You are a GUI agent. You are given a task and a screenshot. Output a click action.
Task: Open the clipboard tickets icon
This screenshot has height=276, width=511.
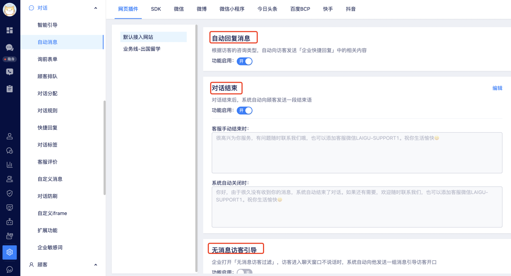[10, 89]
